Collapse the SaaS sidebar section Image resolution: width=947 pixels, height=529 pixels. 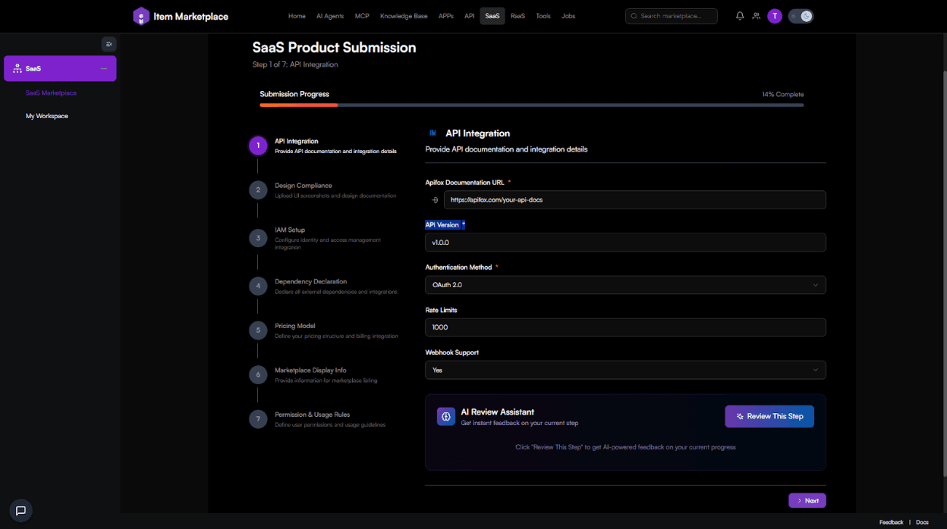pyautogui.click(x=104, y=68)
